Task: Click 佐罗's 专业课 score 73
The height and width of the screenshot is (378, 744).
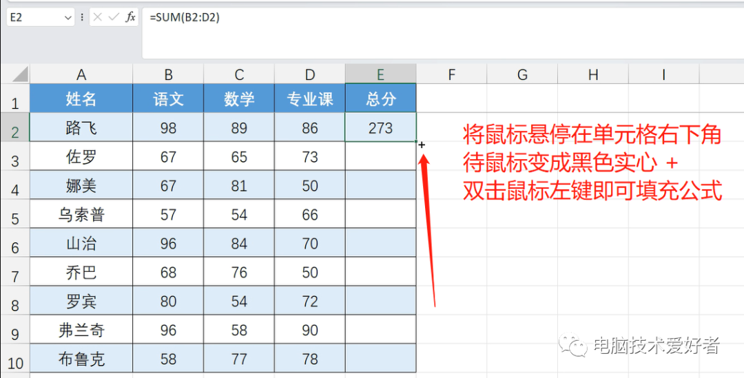Action: click(x=310, y=156)
